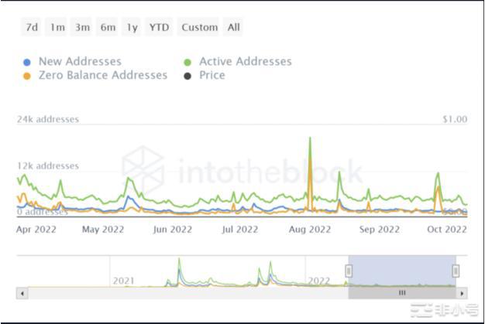This screenshot has width=485, height=324.
Task: Show the 1y time range
Action: (132, 27)
